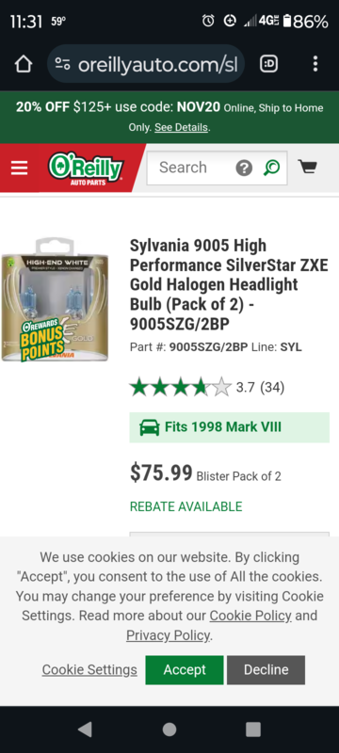Accept all cookies
Viewport: 339px width, 753px height.
pyautogui.click(x=185, y=670)
